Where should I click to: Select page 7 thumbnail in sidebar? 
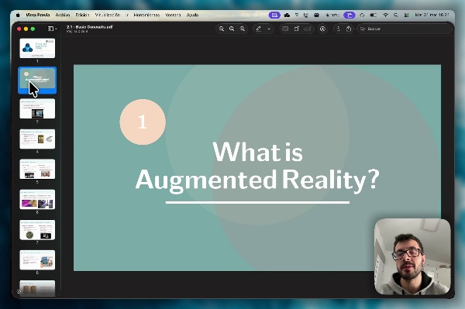click(37, 230)
